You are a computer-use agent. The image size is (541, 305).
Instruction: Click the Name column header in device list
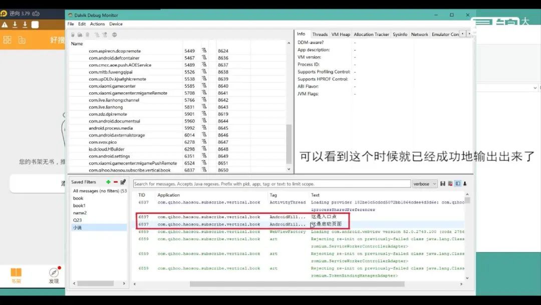point(77,43)
